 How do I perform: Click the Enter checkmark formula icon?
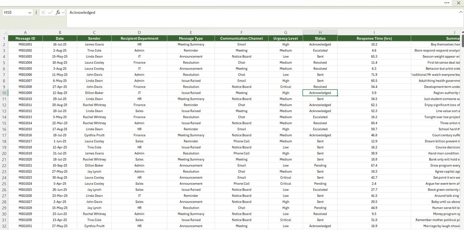tap(50, 12)
